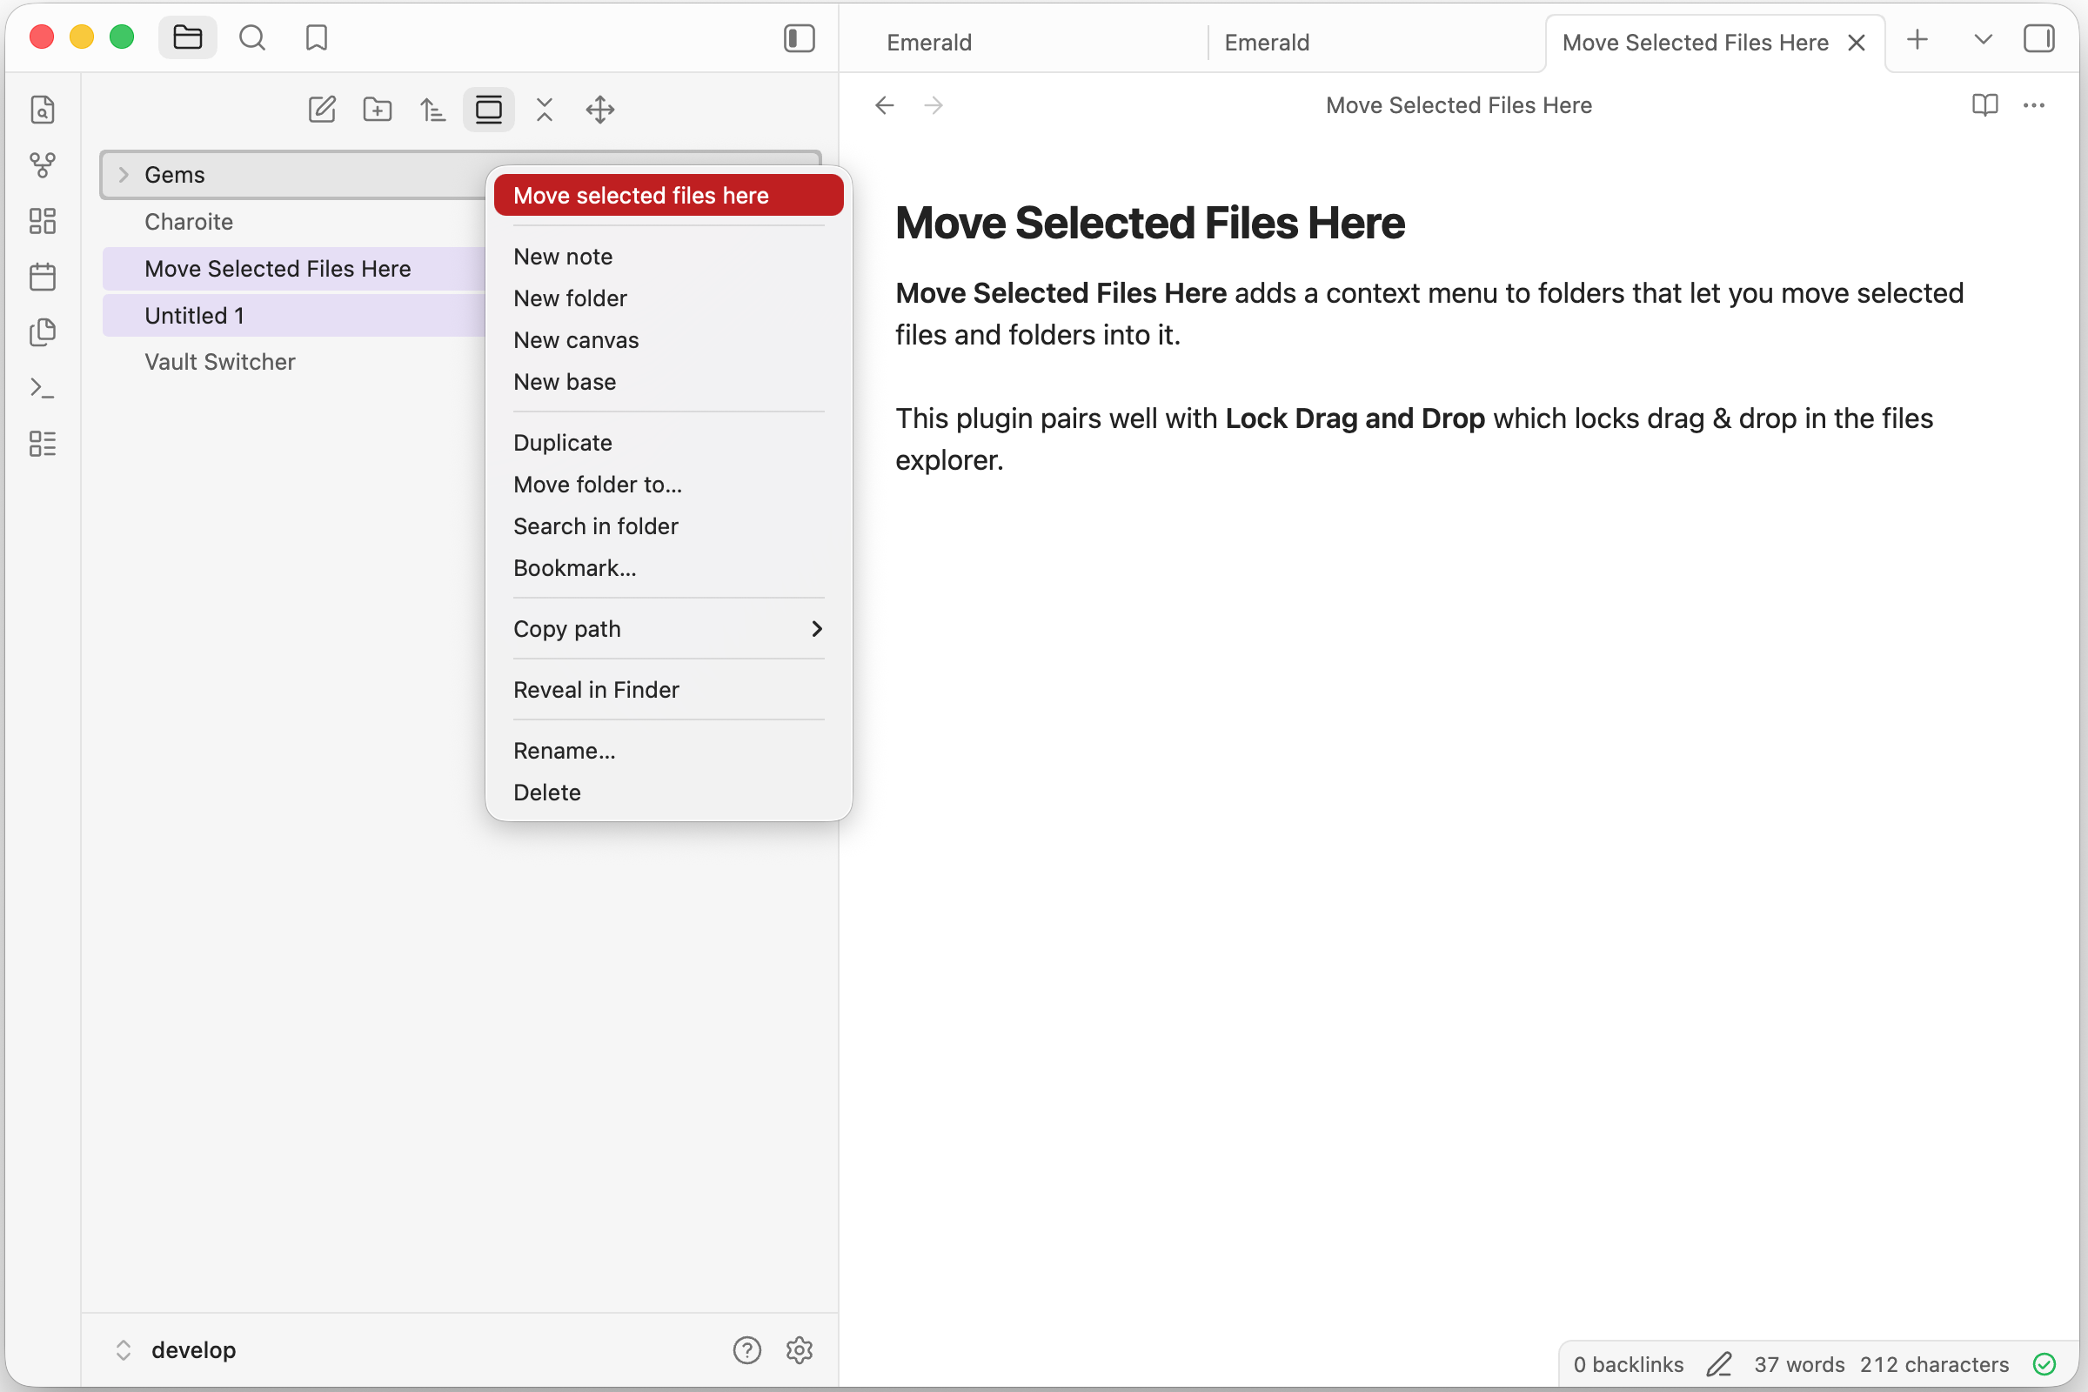Open help from sidebar footer
The height and width of the screenshot is (1392, 2088).
(x=746, y=1350)
